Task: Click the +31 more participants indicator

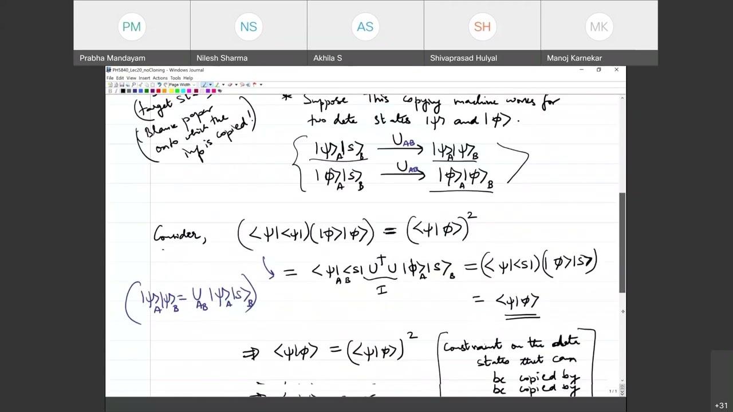Action: click(x=721, y=406)
